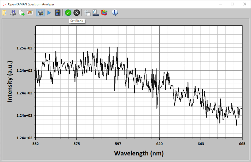
Task: Click the Wavelength (nm) axis title
Action: tap(139, 153)
